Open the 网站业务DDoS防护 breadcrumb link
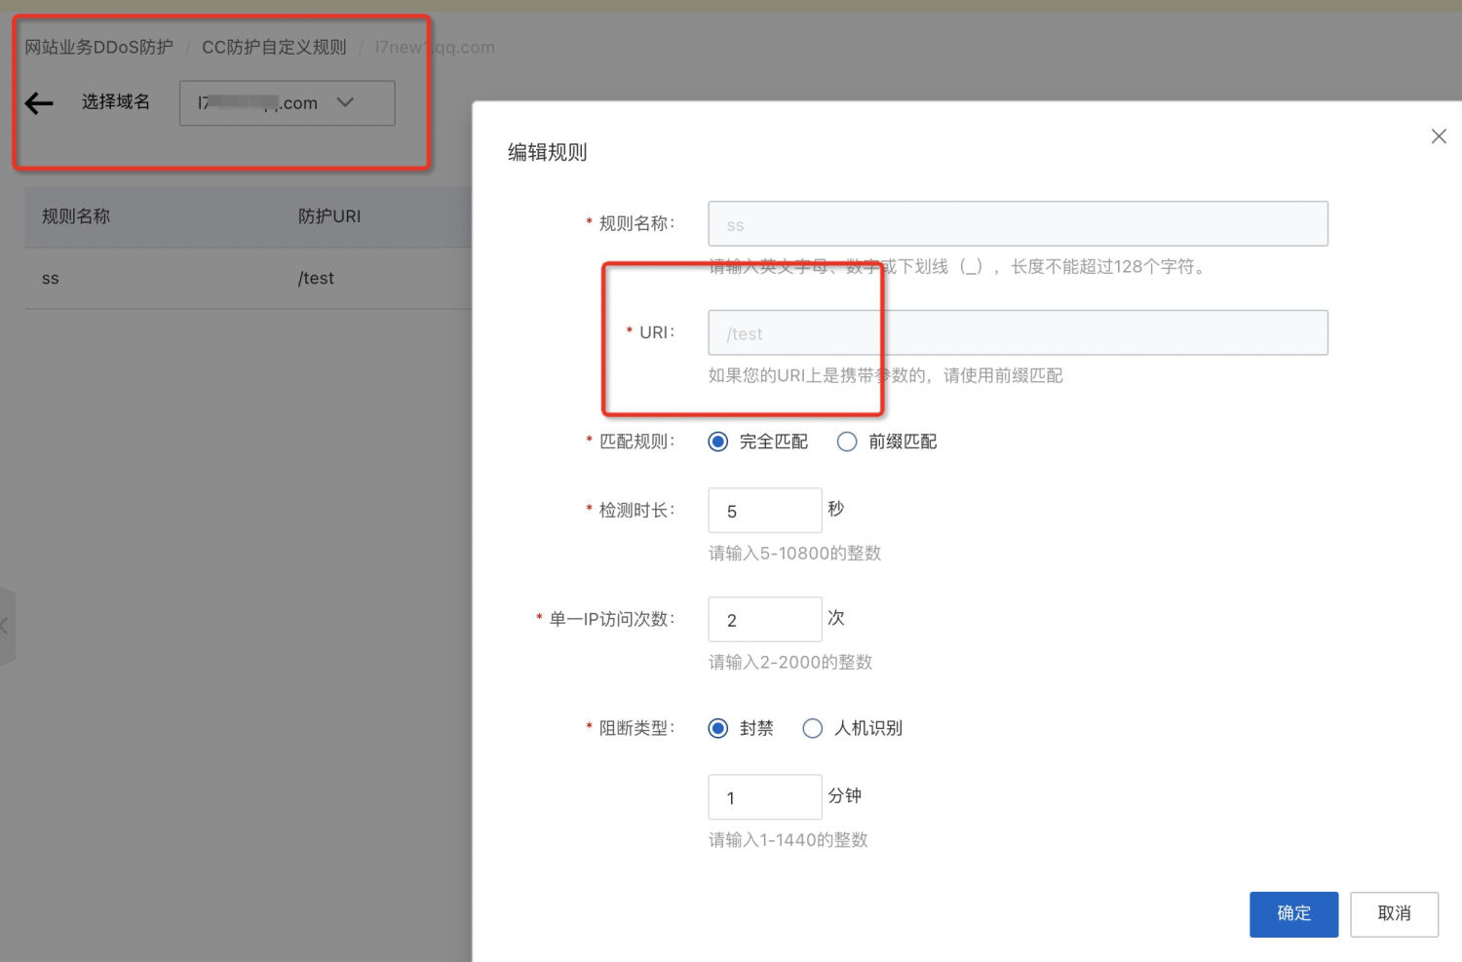Viewport: 1462px width, 962px height. [x=98, y=47]
